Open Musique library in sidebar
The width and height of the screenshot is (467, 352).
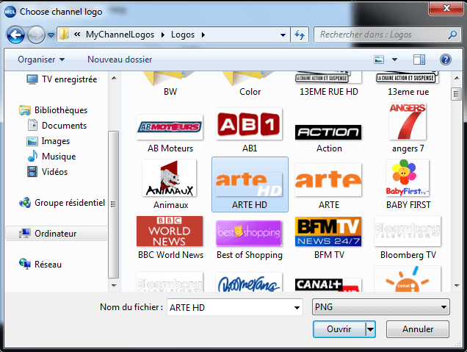(51, 157)
